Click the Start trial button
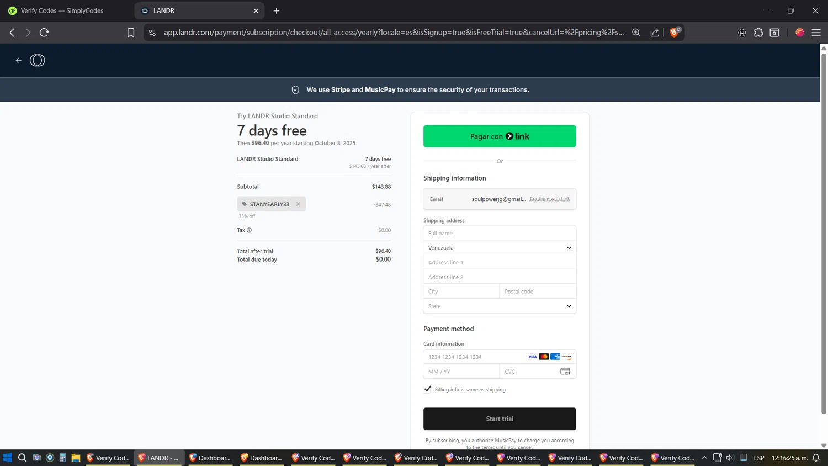The height and width of the screenshot is (466, 828). 500,419
